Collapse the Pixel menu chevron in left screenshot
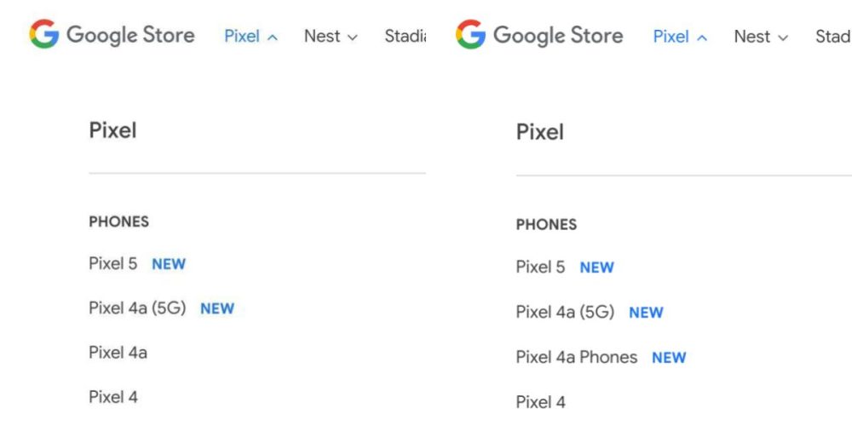852x426 pixels. click(x=273, y=37)
